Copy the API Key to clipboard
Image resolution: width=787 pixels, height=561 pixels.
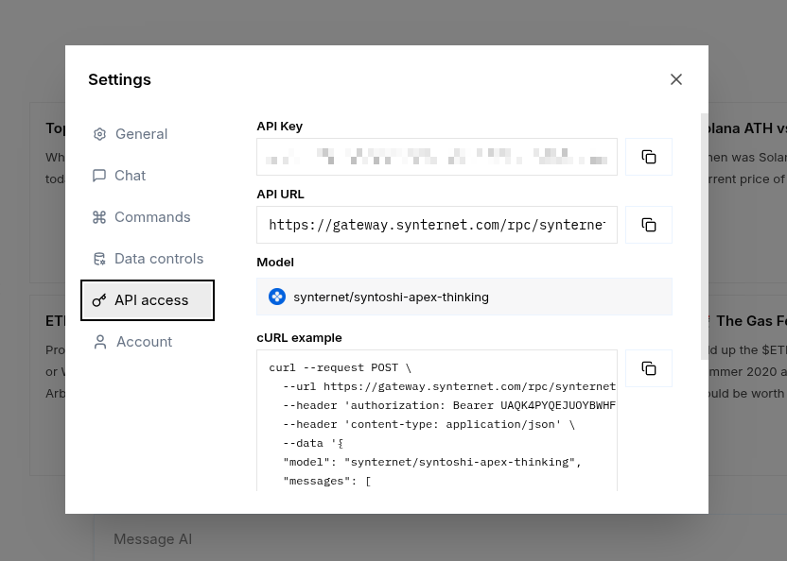tap(649, 157)
